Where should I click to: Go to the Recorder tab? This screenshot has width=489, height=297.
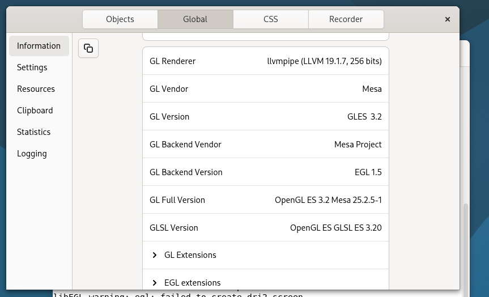[x=346, y=19]
